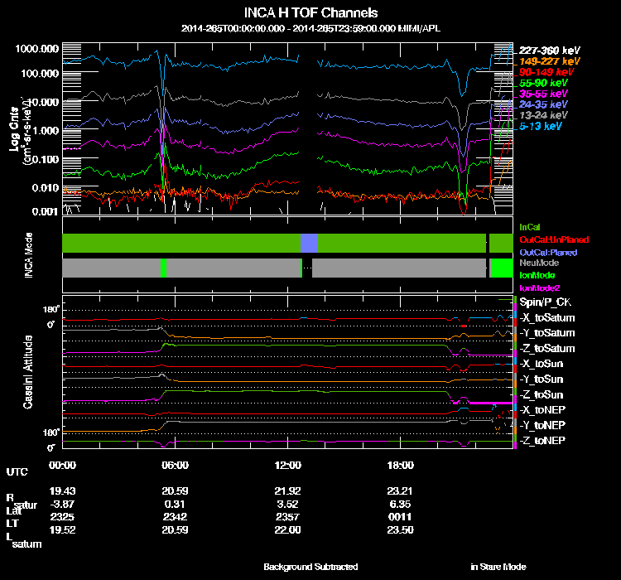The height and width of the screenshot is (580, 621).
Task: Click the Background Subtracted footer text
Action: (310, 567)
